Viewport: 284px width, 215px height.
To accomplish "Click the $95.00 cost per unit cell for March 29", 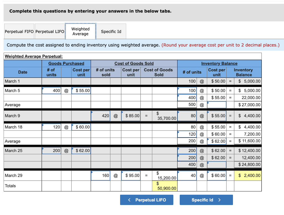I will (x=131, y=175).
